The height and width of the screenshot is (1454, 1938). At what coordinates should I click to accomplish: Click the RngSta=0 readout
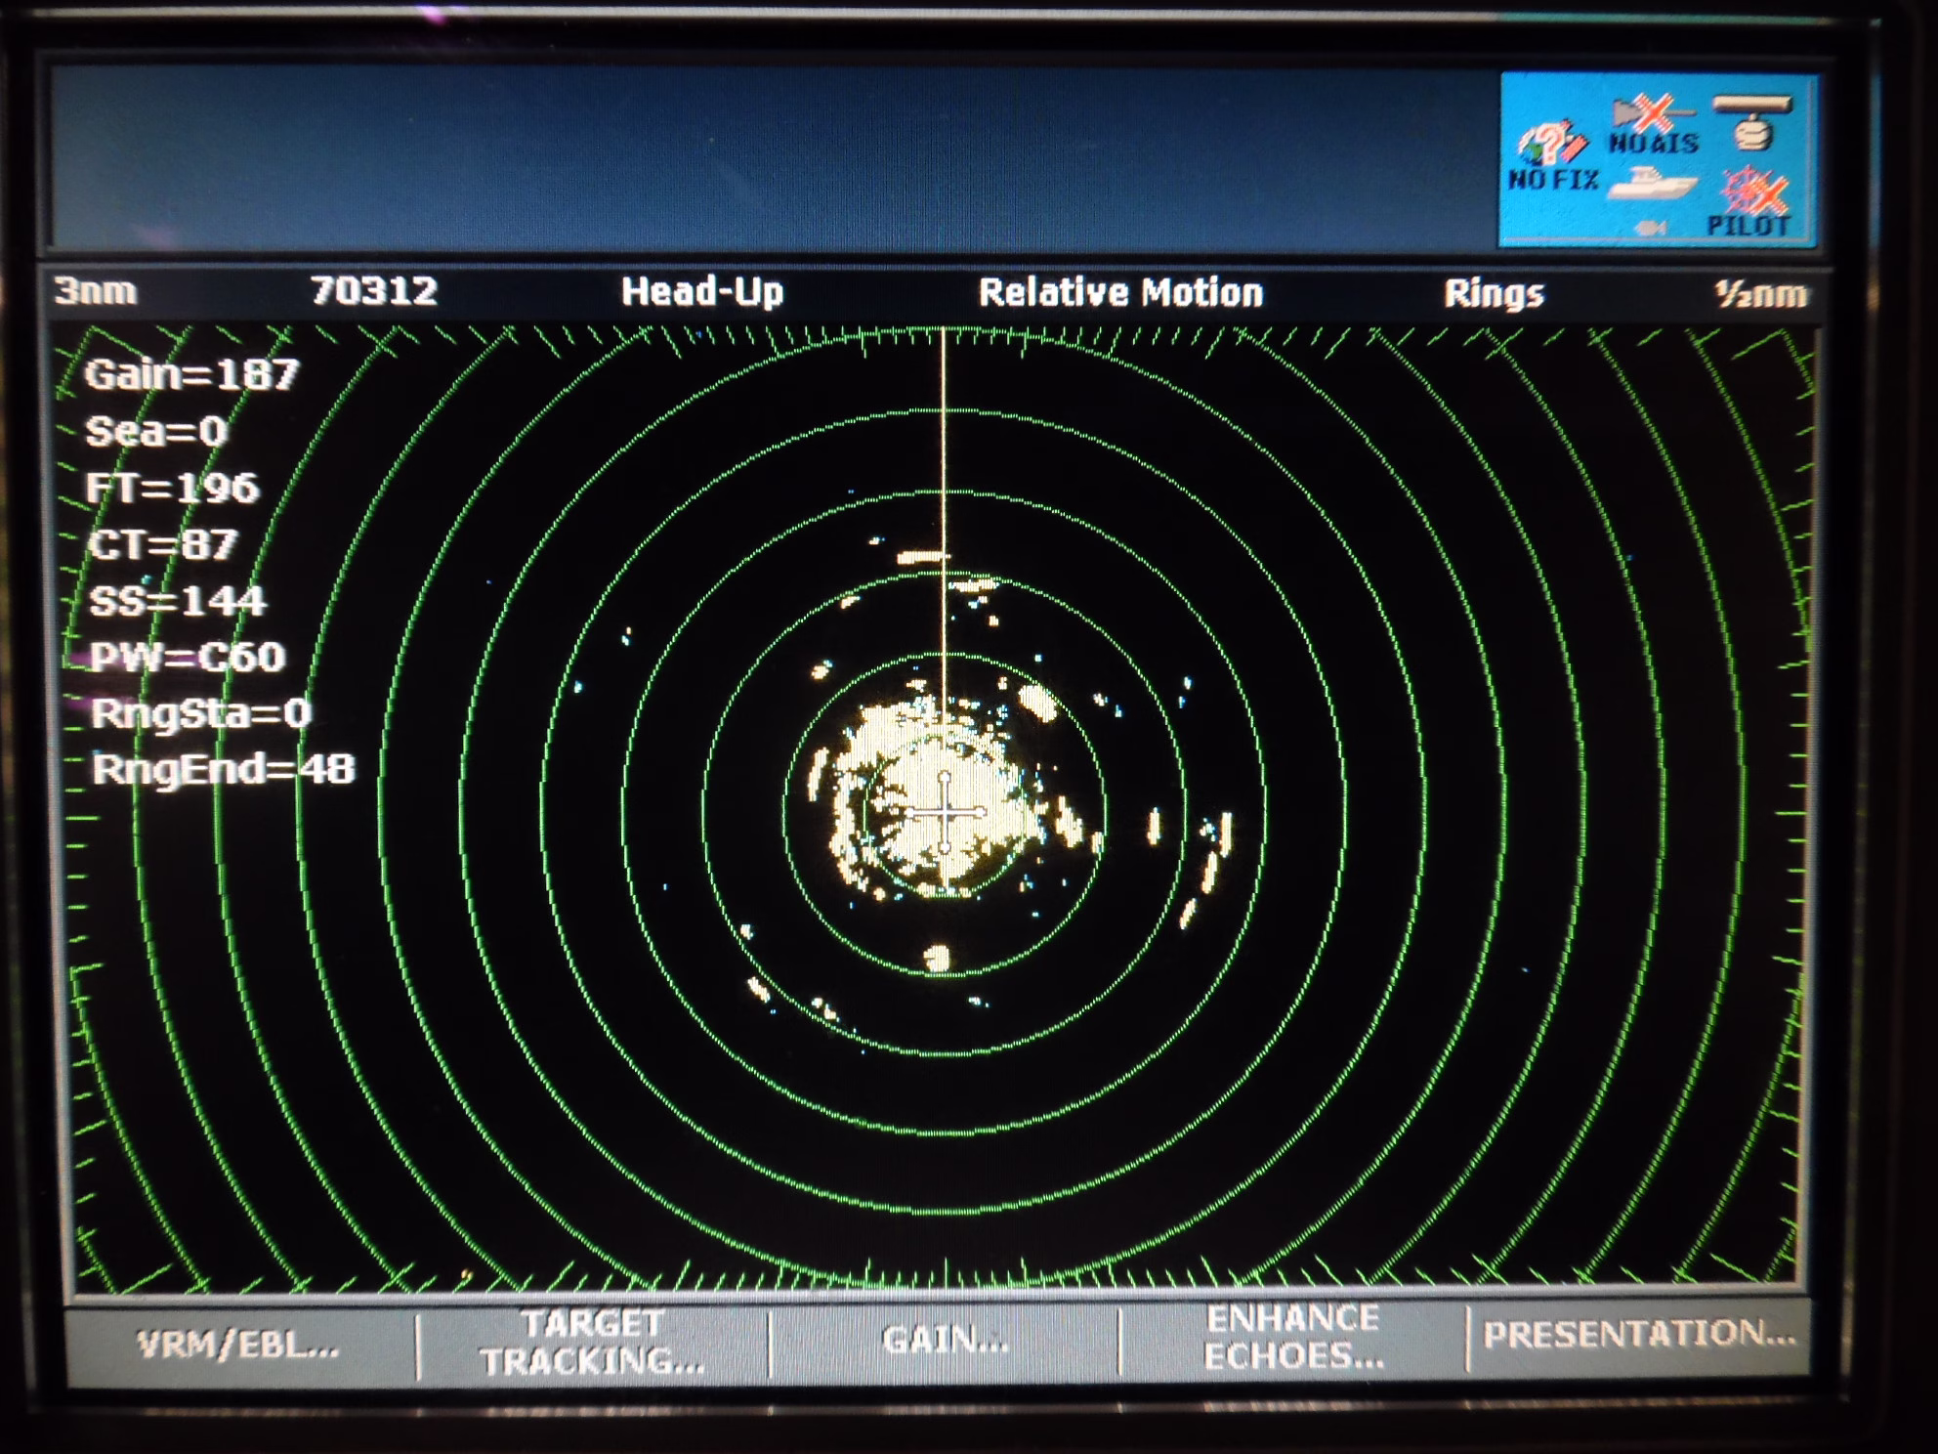[x=201, y=713]
